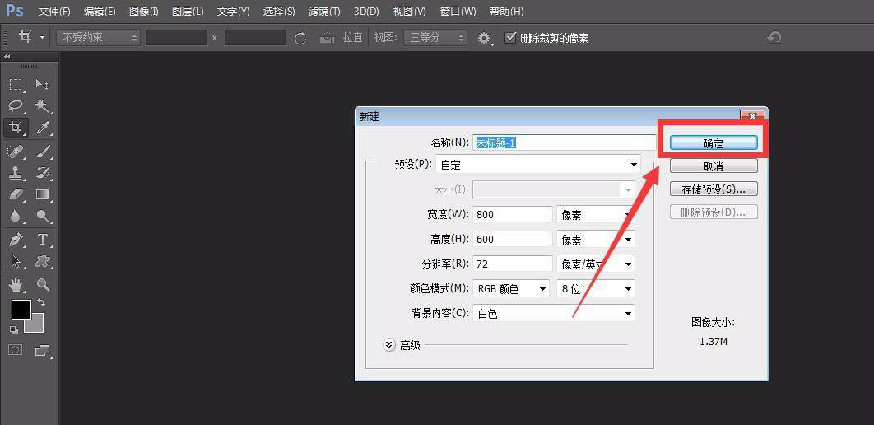874x425 pixels.
Task: Toggle Quick Mask mode button
Action: pos(15,350)
